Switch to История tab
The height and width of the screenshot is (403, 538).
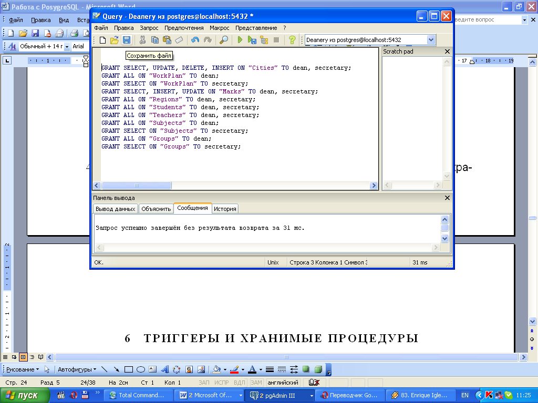225,209
